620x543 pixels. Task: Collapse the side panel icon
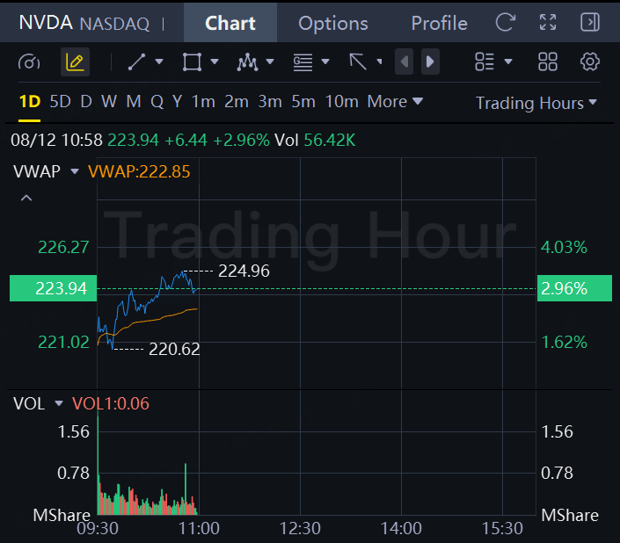coord(590,23)
